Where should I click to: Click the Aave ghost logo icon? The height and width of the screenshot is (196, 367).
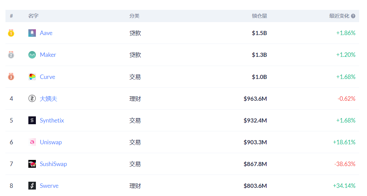(x=32, y=33)
